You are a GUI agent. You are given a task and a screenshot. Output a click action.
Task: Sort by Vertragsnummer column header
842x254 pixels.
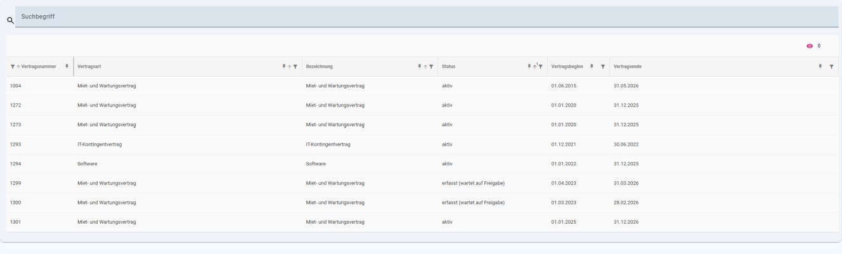(x=39, y=67)
